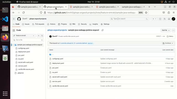Reload the page in Firefox
This screenshot has width=177, height=99.
tap(24, 13)
